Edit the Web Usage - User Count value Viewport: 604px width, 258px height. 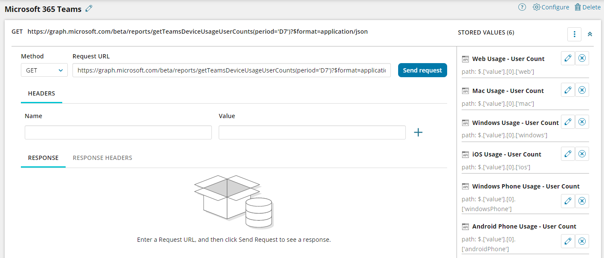[568, 58]
